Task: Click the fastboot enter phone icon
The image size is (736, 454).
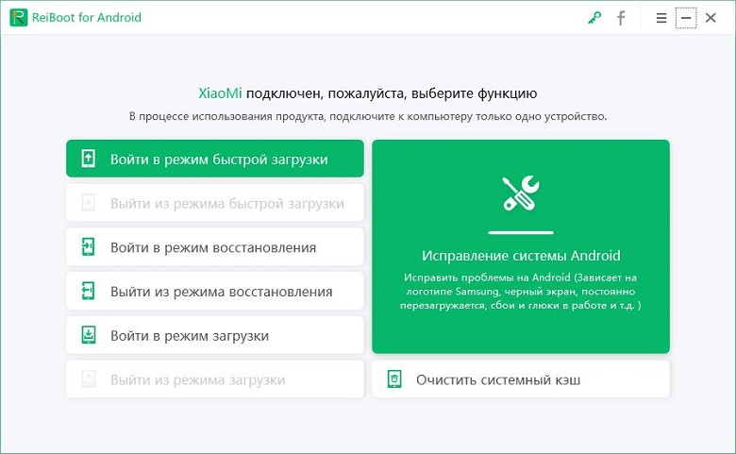Action: [89, 159]
